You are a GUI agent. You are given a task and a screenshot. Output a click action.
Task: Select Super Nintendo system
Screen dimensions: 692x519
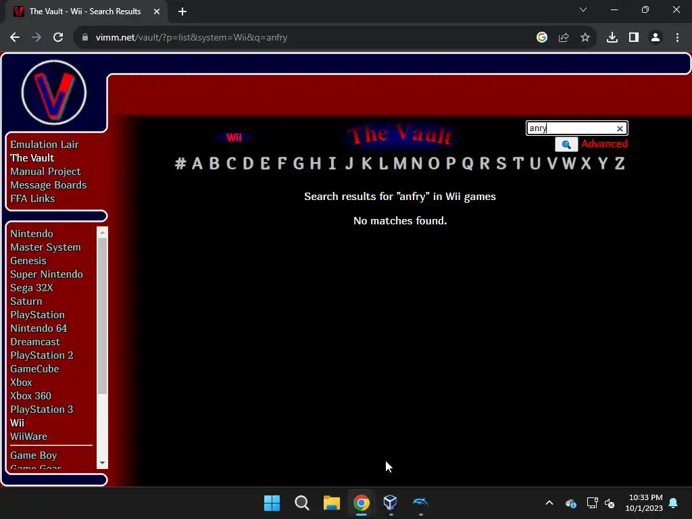click(x=47, y=274)
